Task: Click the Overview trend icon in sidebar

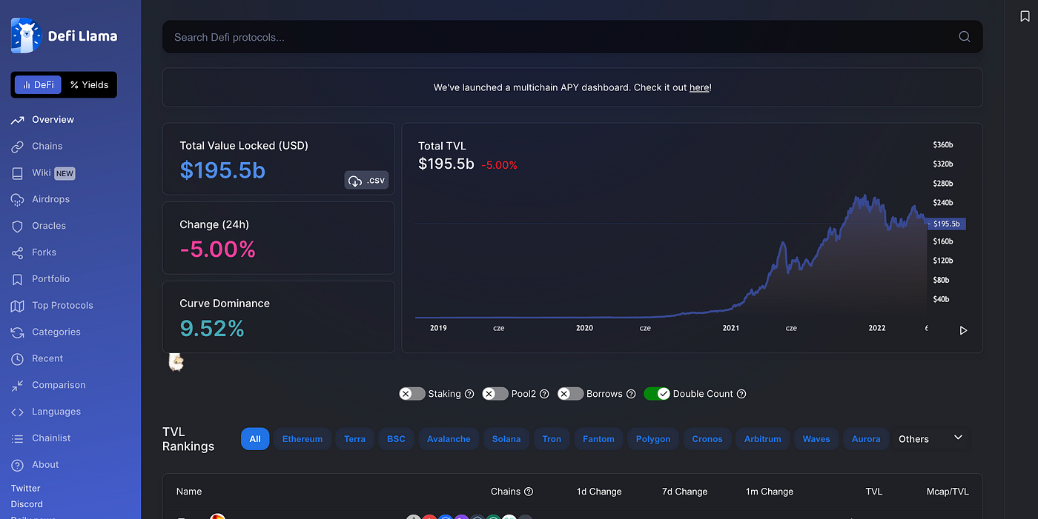Action: click(18, 120)
